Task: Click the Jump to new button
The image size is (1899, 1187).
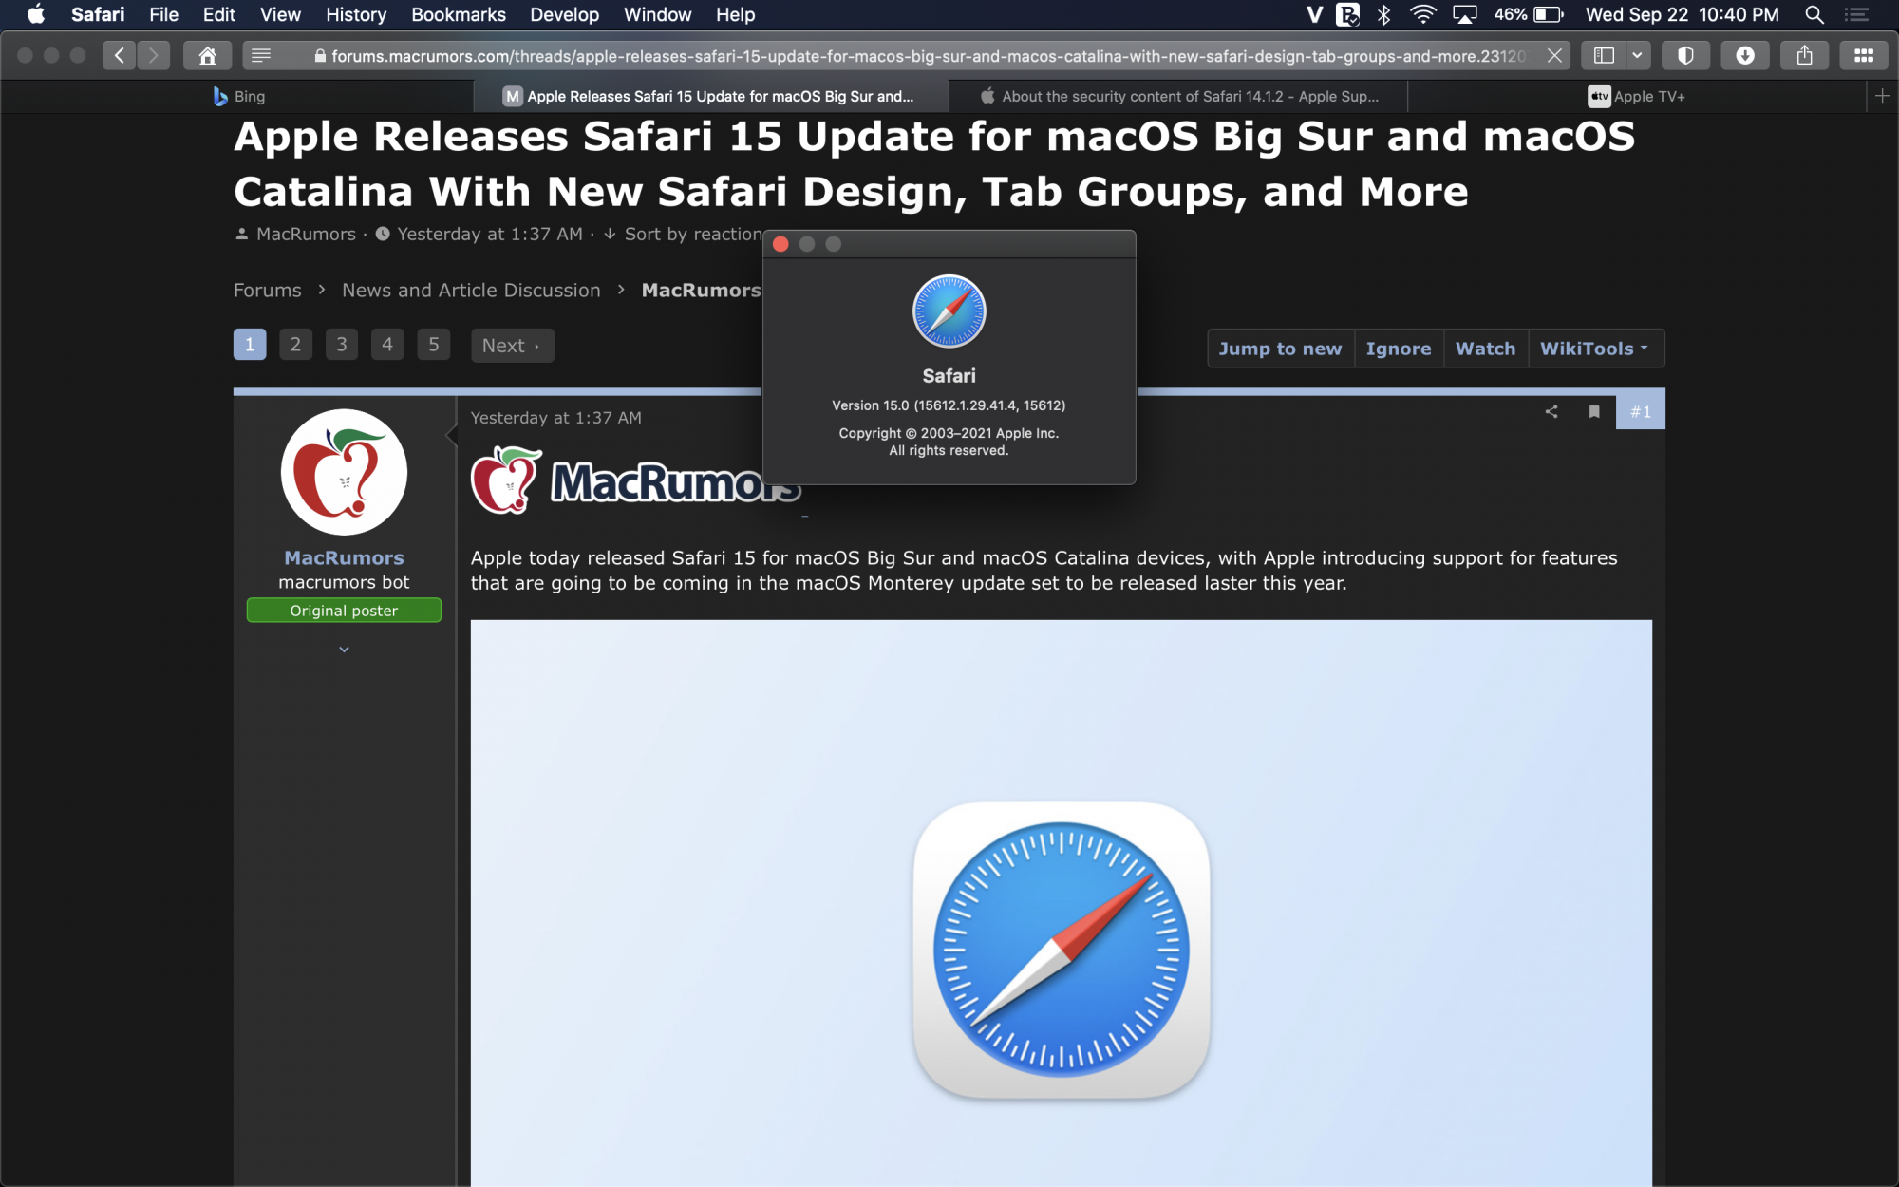Action: [x=1280, y=349]
